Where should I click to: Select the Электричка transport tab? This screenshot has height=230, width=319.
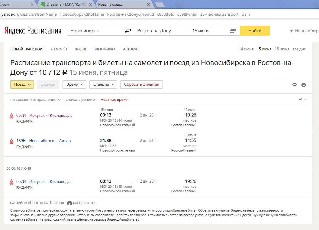click(105, 49)
